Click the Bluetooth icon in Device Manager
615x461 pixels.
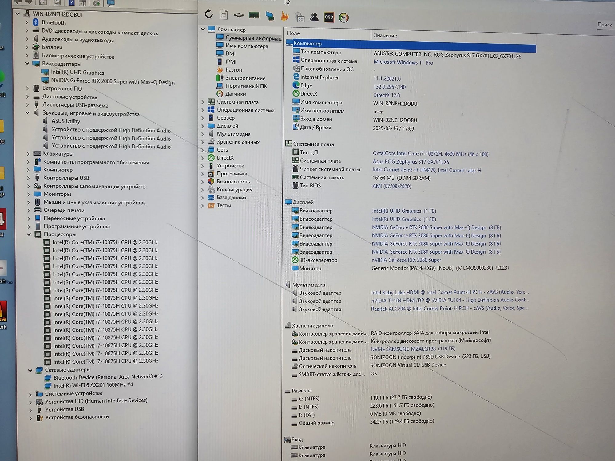coord(36,22)
